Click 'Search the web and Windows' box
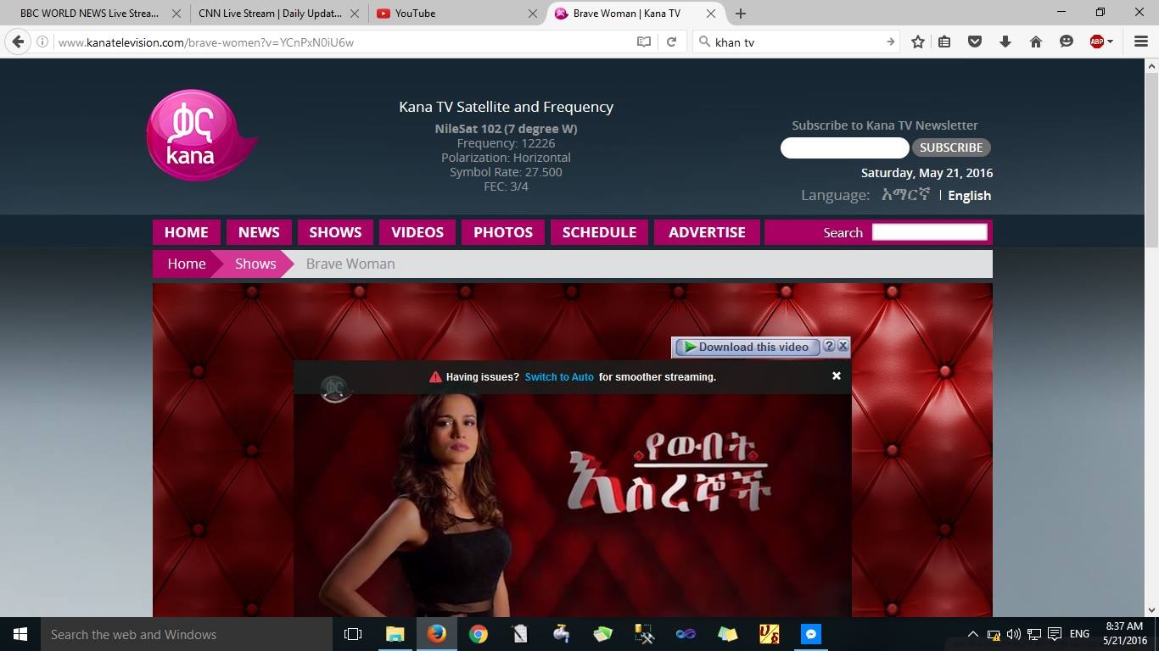 (187, 634)
